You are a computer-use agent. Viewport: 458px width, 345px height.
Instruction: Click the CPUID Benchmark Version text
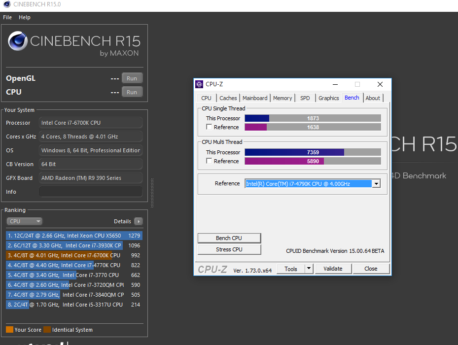pyautogui.click(x=335, y=251)
